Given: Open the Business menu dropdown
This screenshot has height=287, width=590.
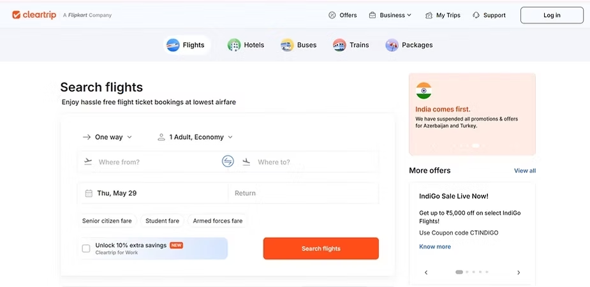Looking at the screenshot, I should (390, 15).
